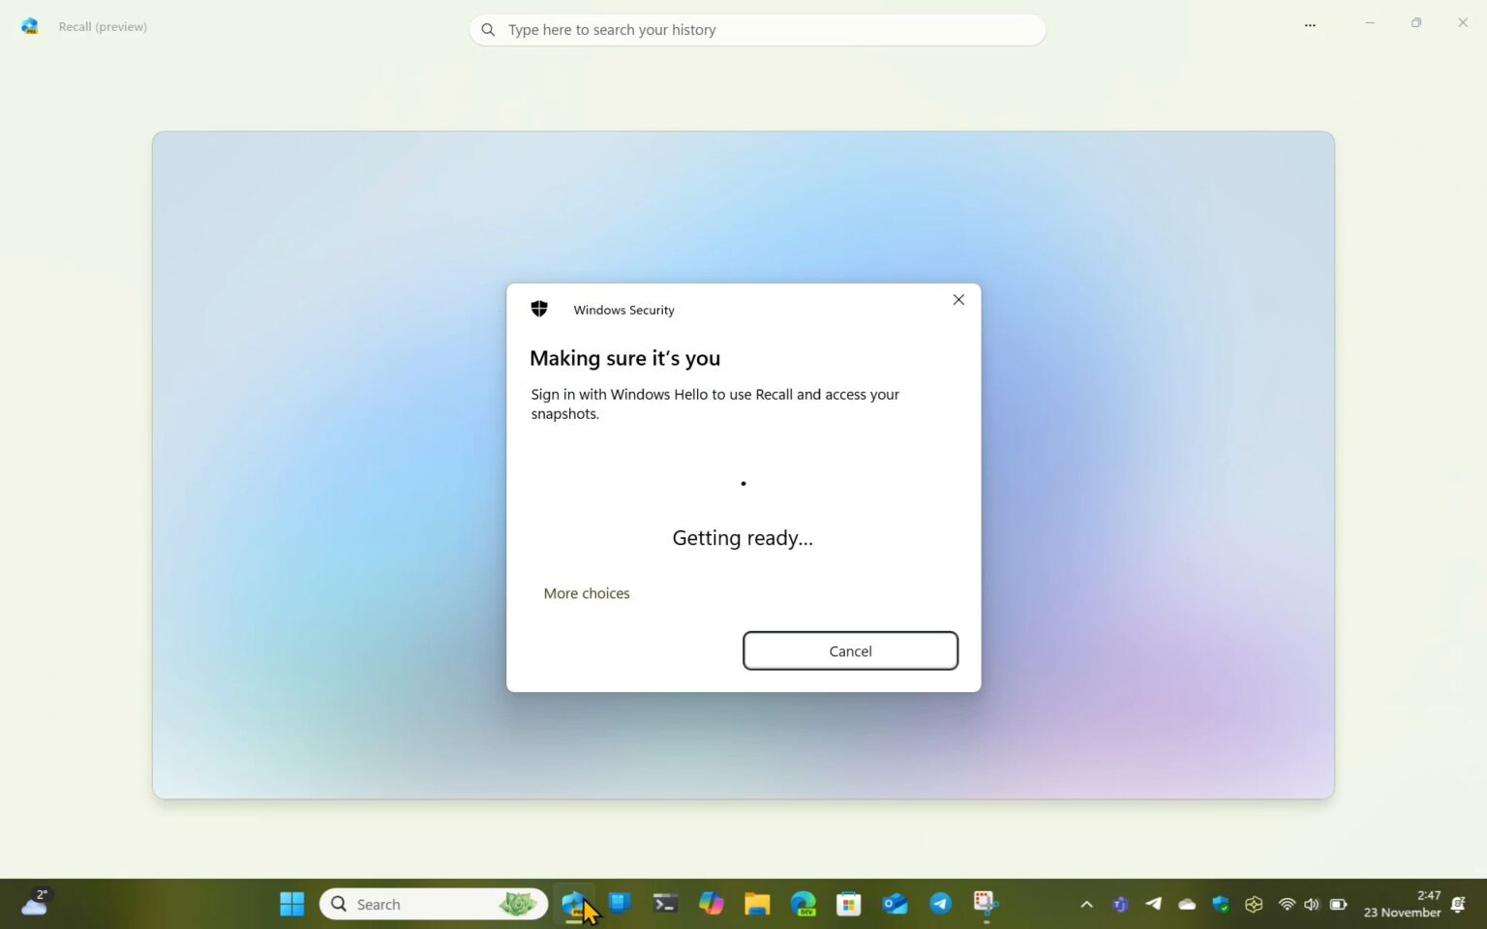The image size is (1487, 929).
Task: Open Copilot from the taskbar
Action: (712, 903)
